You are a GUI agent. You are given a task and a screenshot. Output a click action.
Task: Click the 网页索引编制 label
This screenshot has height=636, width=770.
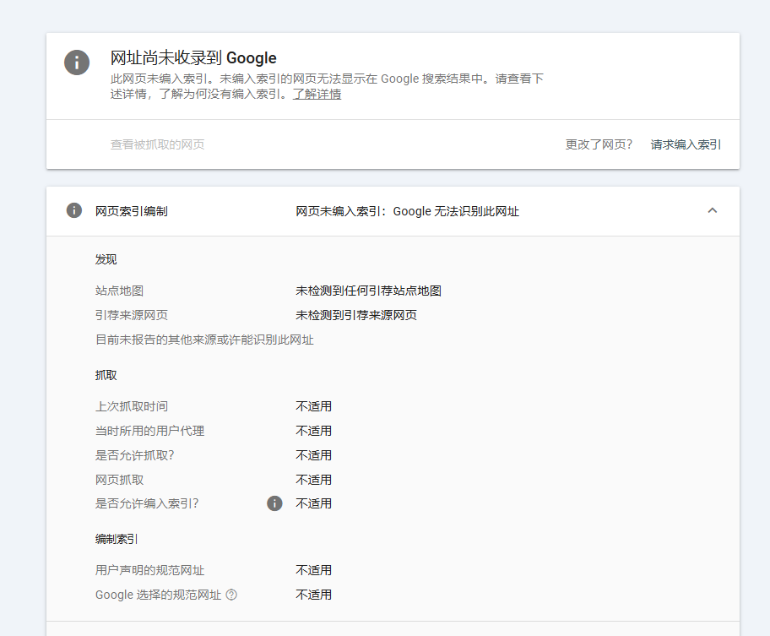coord(132,211)
